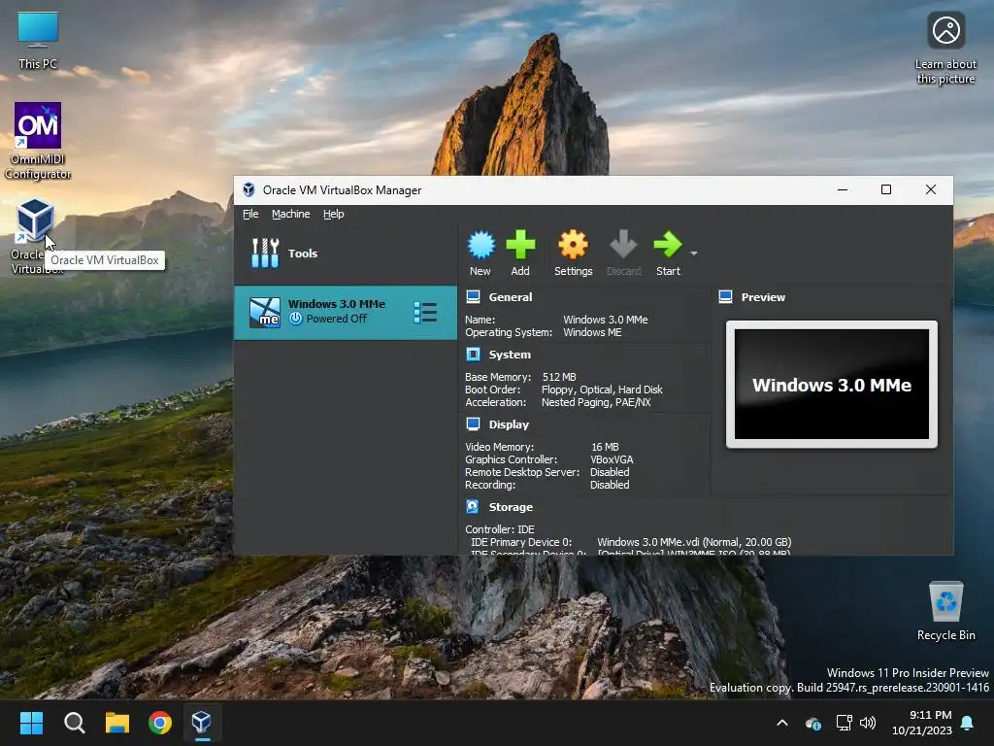This screenshot has width=994, height=746.
Task: Expand the Start button dropdown arrow
Action: pyautogui.click(x=694, y=254)
